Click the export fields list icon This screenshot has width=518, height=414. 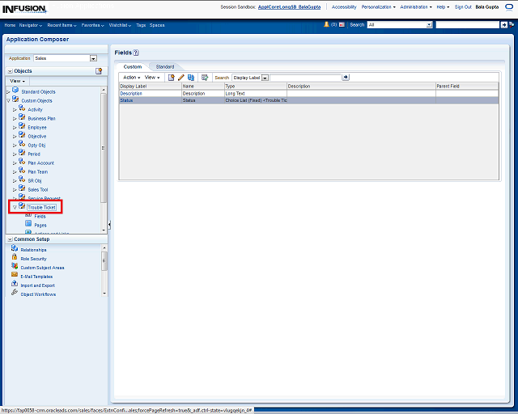pos(205,78)
